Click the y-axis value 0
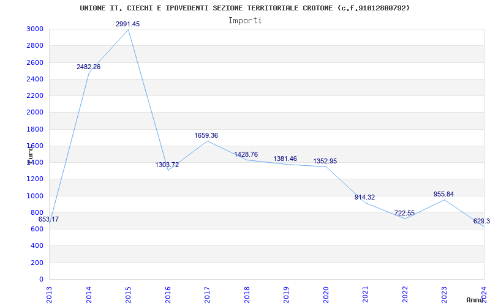 click(x=42, y=280)
